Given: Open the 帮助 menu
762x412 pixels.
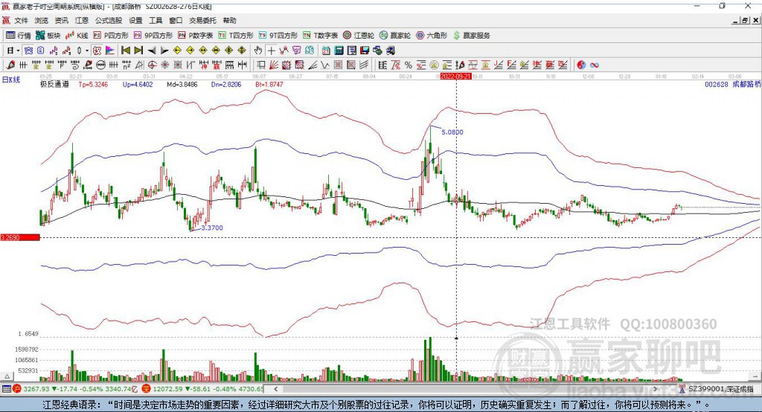Looking at the screenshot, I should click(x=229, y=20).
